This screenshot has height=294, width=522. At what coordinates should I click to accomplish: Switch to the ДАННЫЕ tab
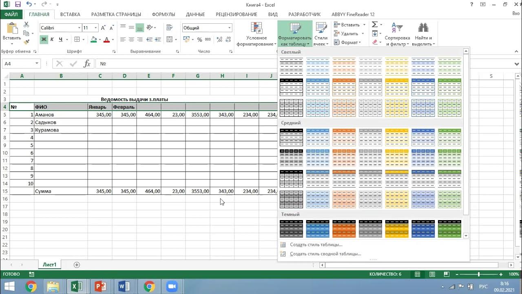pos(195,14)
